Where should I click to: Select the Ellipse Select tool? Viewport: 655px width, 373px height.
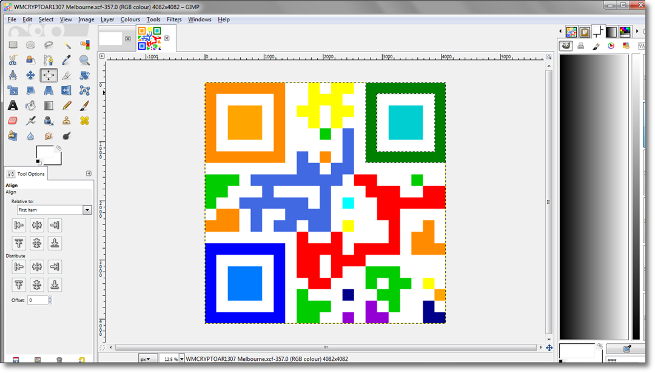pyautogui.click(x=30, y=45)
